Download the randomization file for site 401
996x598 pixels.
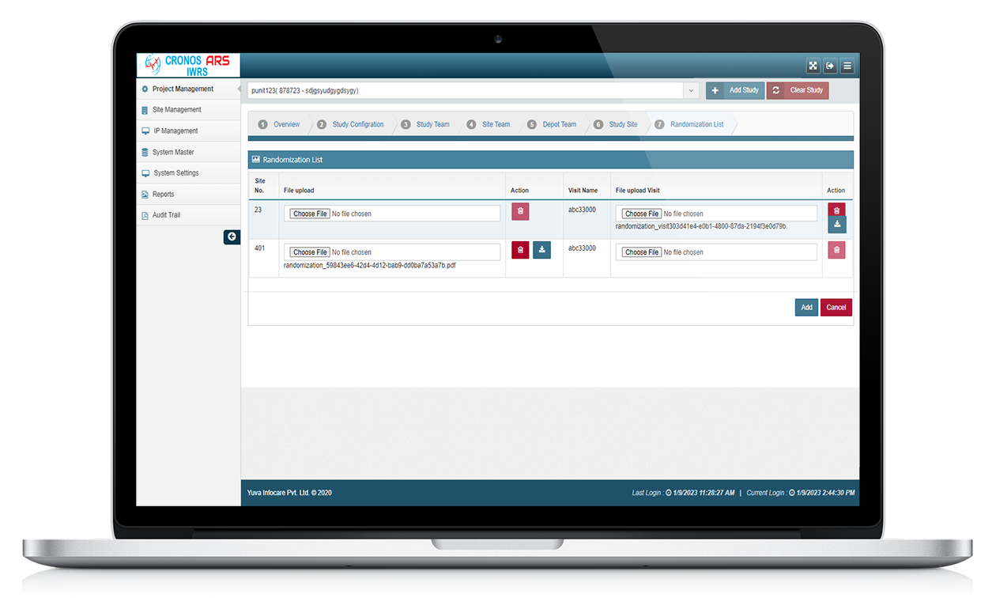[541, 251]
